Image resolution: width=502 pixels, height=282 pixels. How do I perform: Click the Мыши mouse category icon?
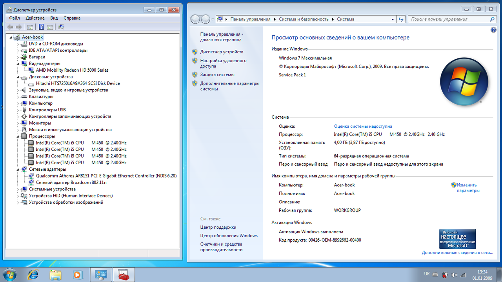(x=24, y=130)
